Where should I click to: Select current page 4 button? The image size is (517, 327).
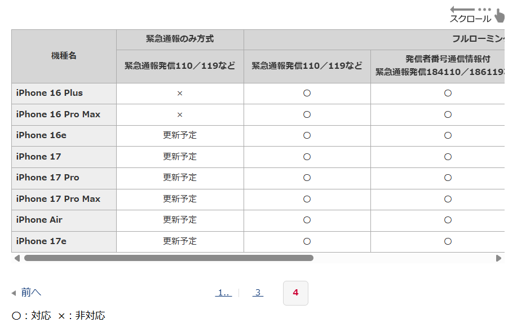(295, 293)
